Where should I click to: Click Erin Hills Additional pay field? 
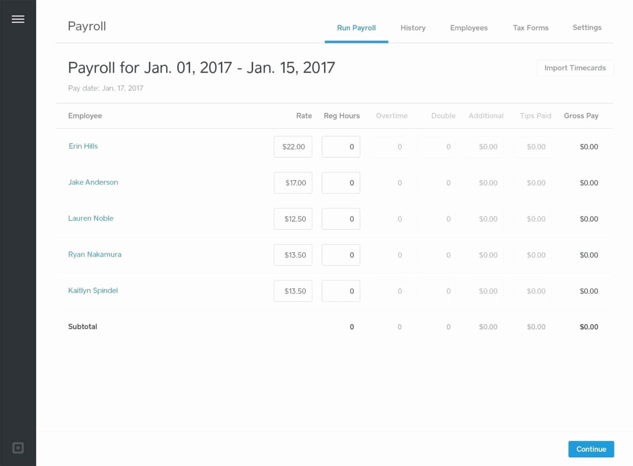click(484, 147)
